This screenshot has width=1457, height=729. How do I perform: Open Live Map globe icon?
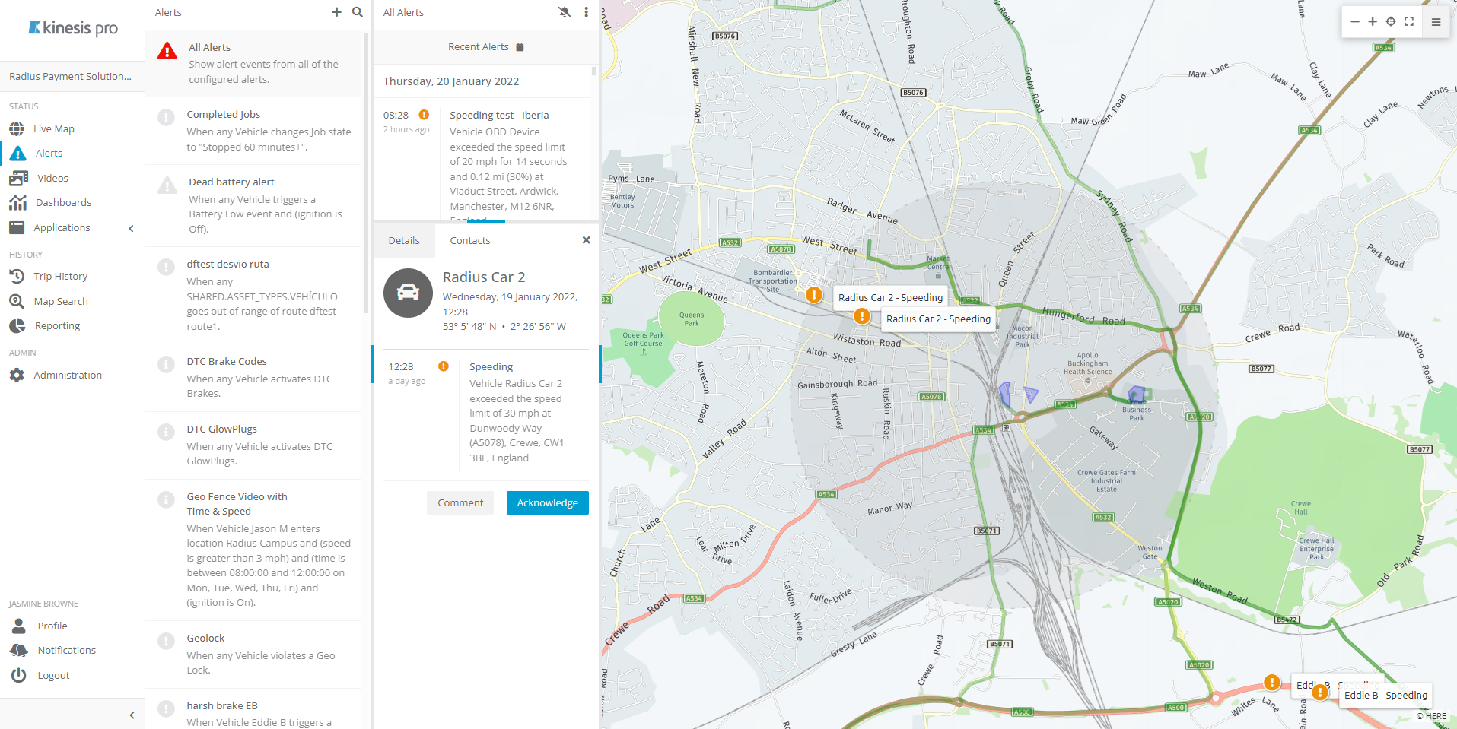pos(17,129)
